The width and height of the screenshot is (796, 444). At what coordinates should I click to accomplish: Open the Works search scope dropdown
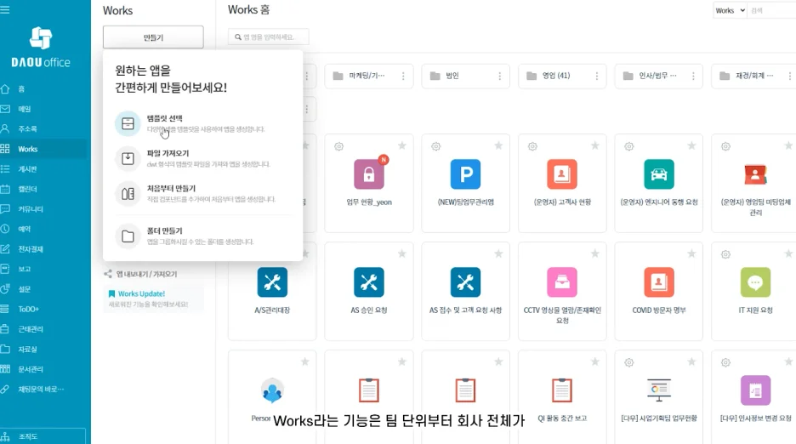[730, 10]
